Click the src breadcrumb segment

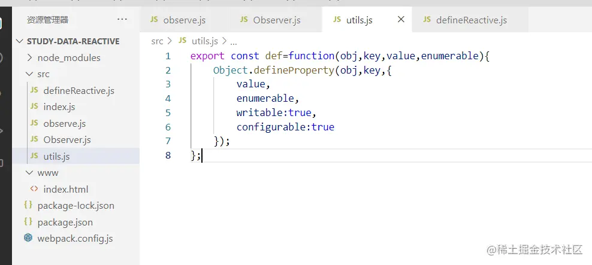157,41
